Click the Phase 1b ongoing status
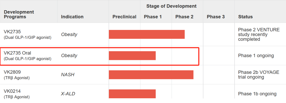This screenshot has width=286, height=103. 257,94
